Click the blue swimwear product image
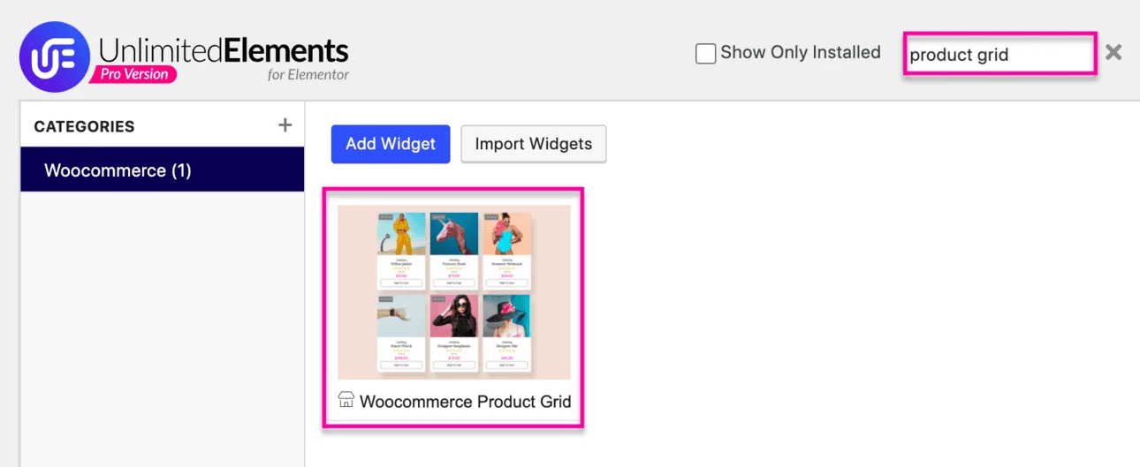1140x467 pixels. tap(506, 234)
